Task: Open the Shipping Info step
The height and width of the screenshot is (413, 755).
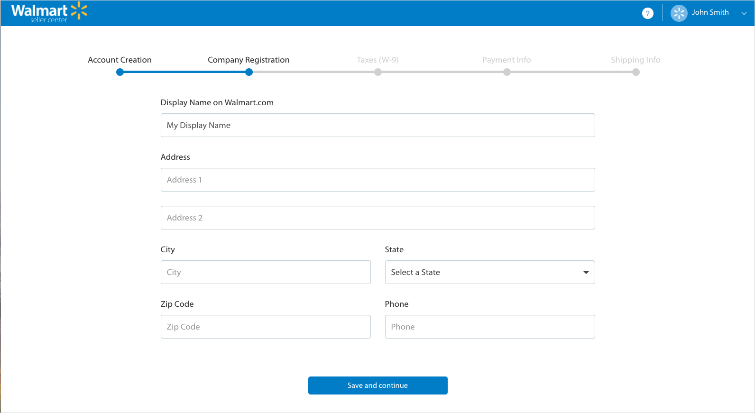Action: 635,60
